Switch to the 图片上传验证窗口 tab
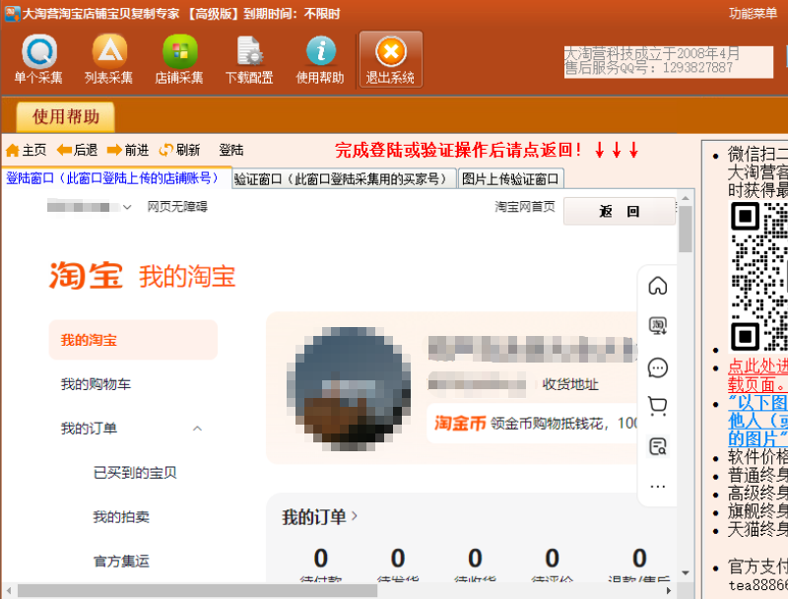 [511, 179]
